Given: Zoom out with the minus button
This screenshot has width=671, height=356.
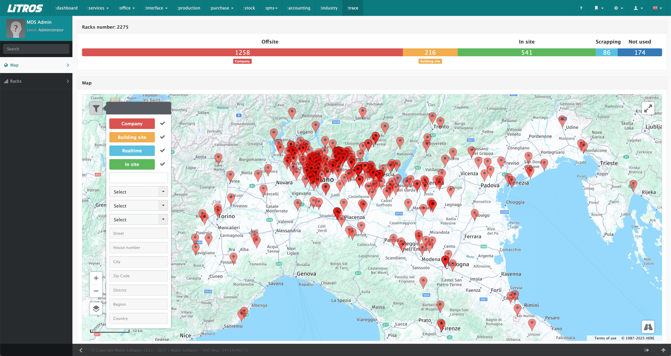Looking at the screenshot, I should click(96, 291).
